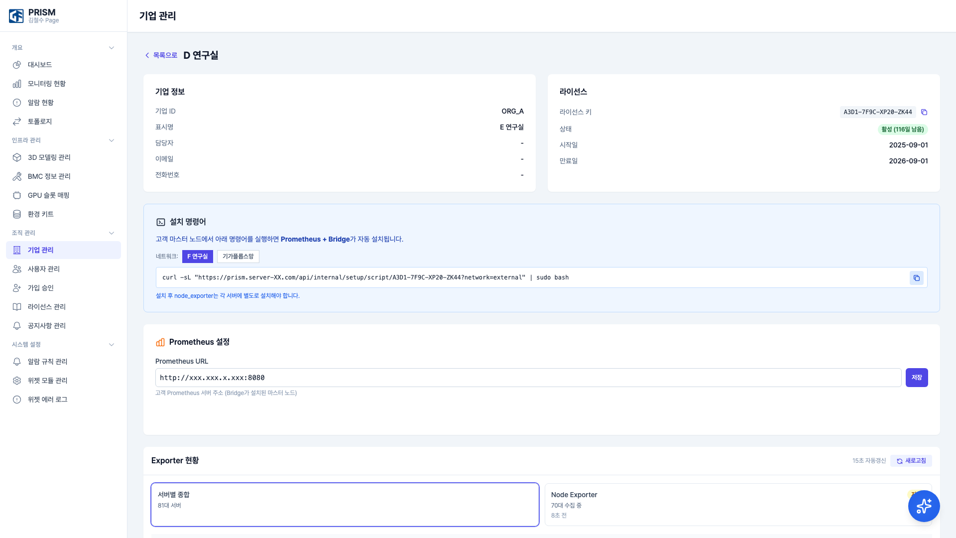The height and width of the screenshot is (538, 956).
Task: Open the 알람 규칙 관리 bell icon
Action: 17,362
